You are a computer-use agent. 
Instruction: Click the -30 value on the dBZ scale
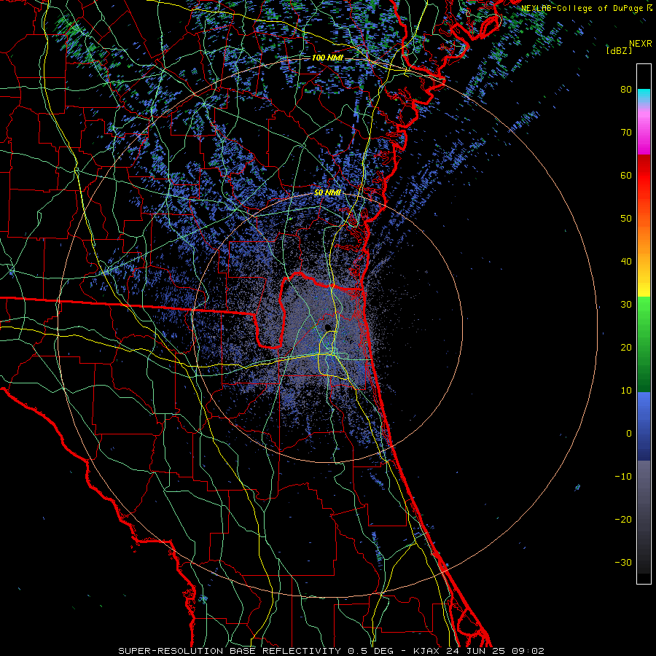[x=623, y=562]
